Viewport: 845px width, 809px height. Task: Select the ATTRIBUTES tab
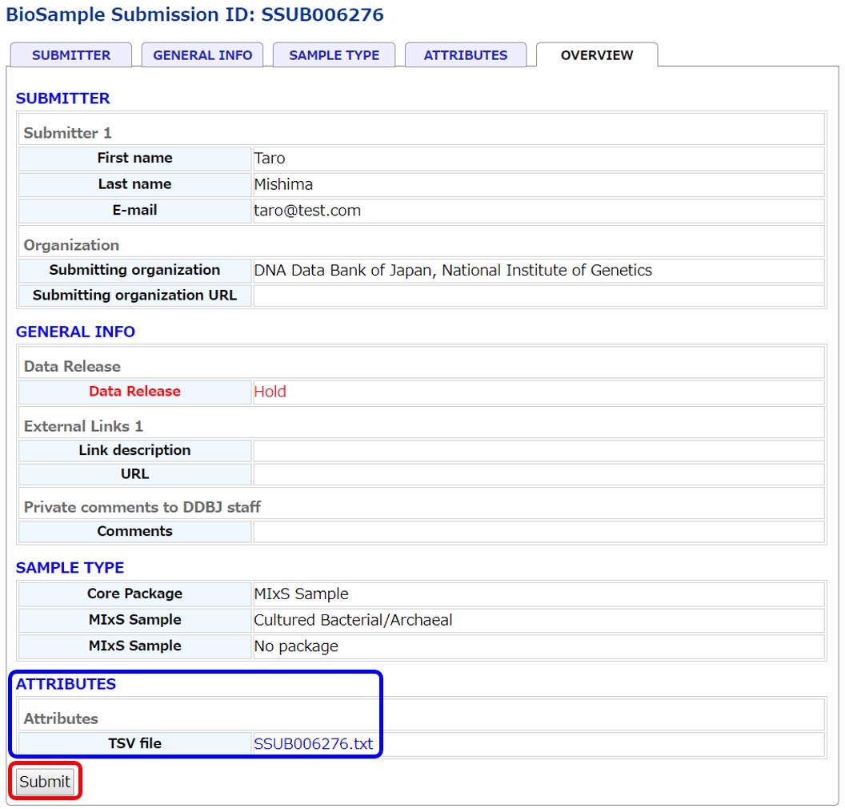466,55
